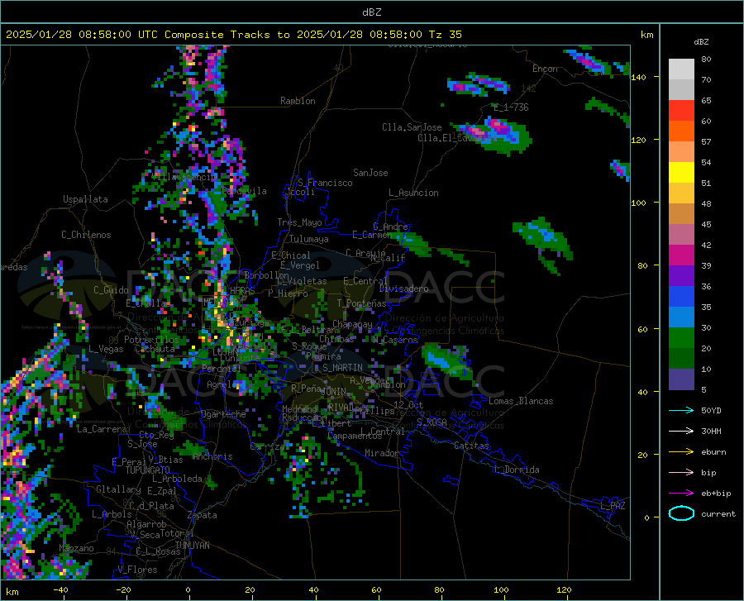This screenshot has width=744, height=601.
Task: Click the TUPUNGATO map label
Action: (x=148, y=470)
